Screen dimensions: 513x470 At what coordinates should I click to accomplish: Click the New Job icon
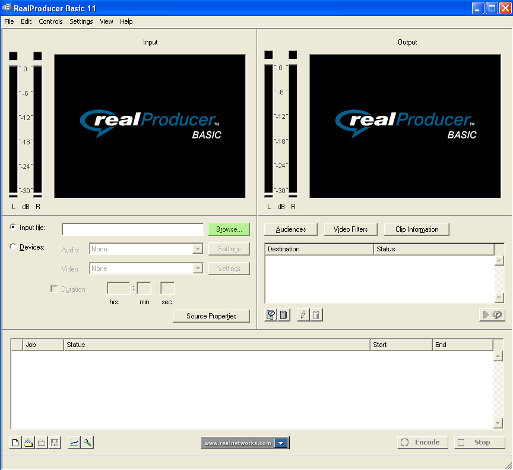pyautogui.click(x=15, y=443)
